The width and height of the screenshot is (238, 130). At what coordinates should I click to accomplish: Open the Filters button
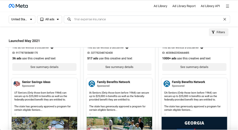point(219,32)
